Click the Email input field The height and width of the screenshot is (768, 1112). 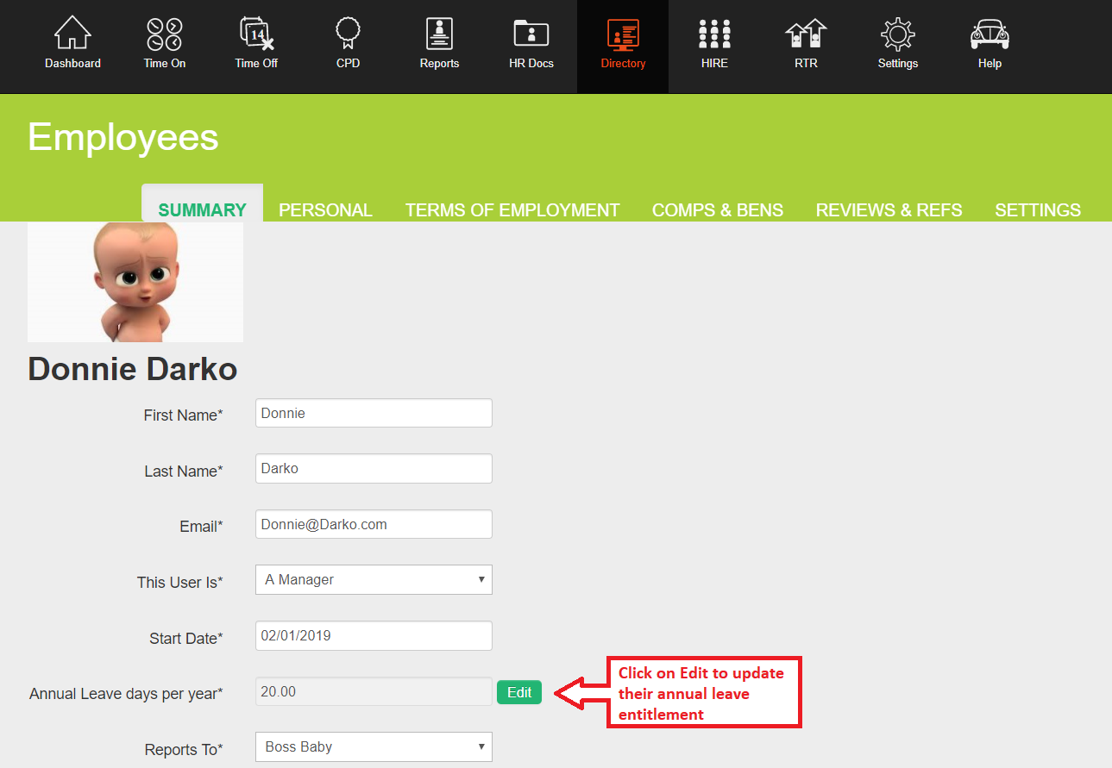tap(374, 524)
